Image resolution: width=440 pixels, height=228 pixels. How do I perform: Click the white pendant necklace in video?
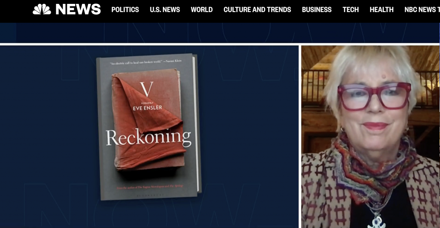coord(376,222)
